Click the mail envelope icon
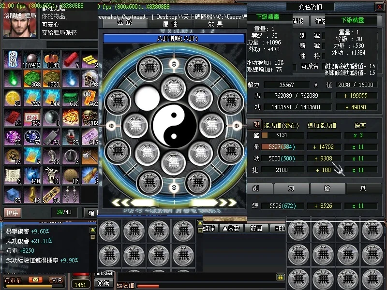Image resolution: width=387 pixels, height=290 pixels. 35,280
